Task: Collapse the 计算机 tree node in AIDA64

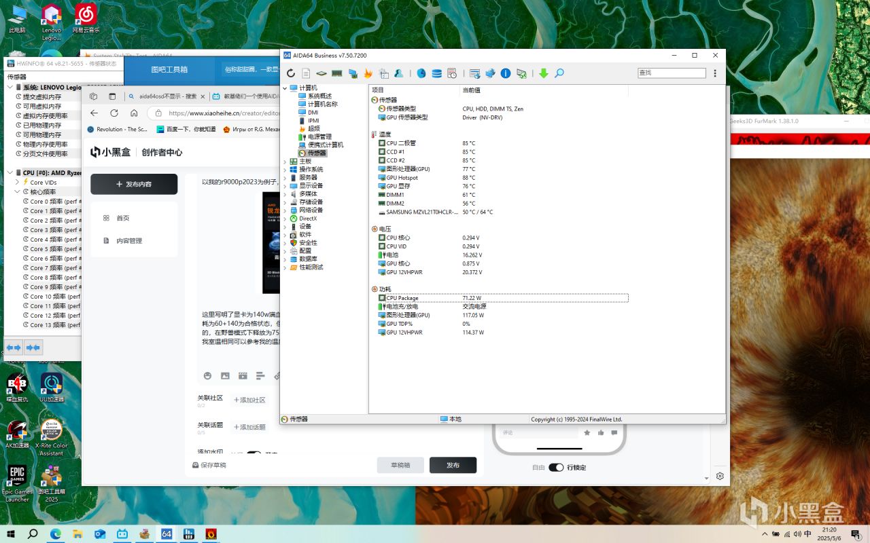Action: (285, 88)
